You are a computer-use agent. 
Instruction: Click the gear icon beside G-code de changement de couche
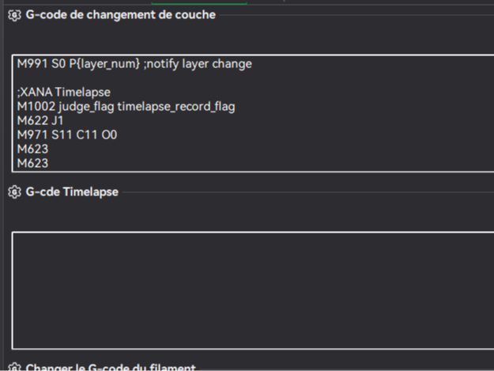tap(14, 15)
